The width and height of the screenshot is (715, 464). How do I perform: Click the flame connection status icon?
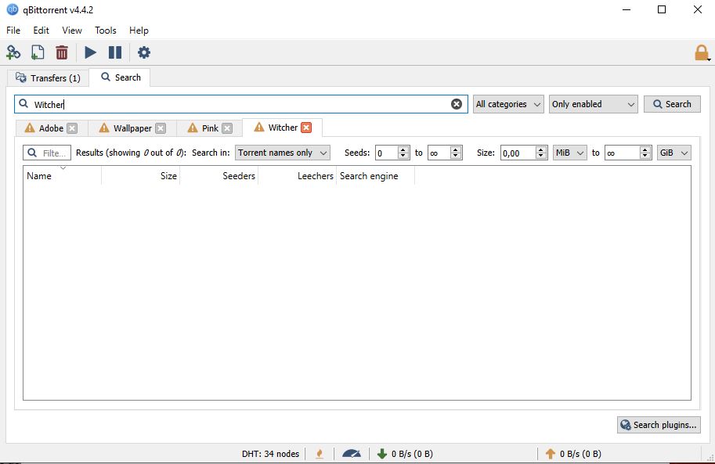pyautogui.click(x=320, y=454)
